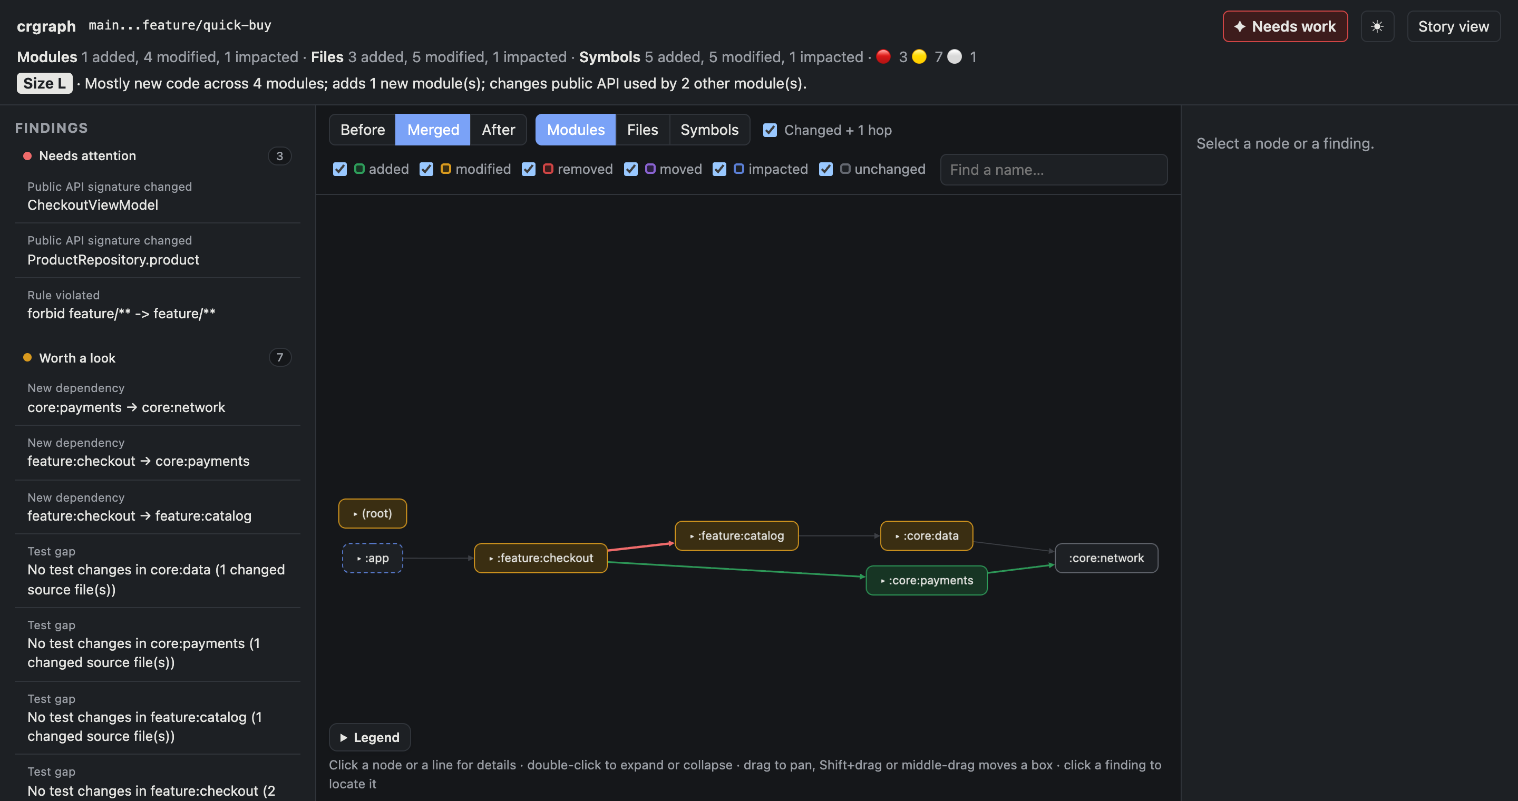
Task: Switch to the Symbols level tab
Action: point(709,130)
